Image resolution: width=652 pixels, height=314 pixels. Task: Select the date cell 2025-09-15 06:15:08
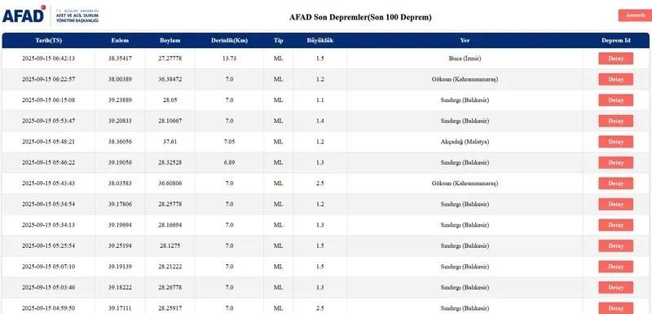click(49, 100)
